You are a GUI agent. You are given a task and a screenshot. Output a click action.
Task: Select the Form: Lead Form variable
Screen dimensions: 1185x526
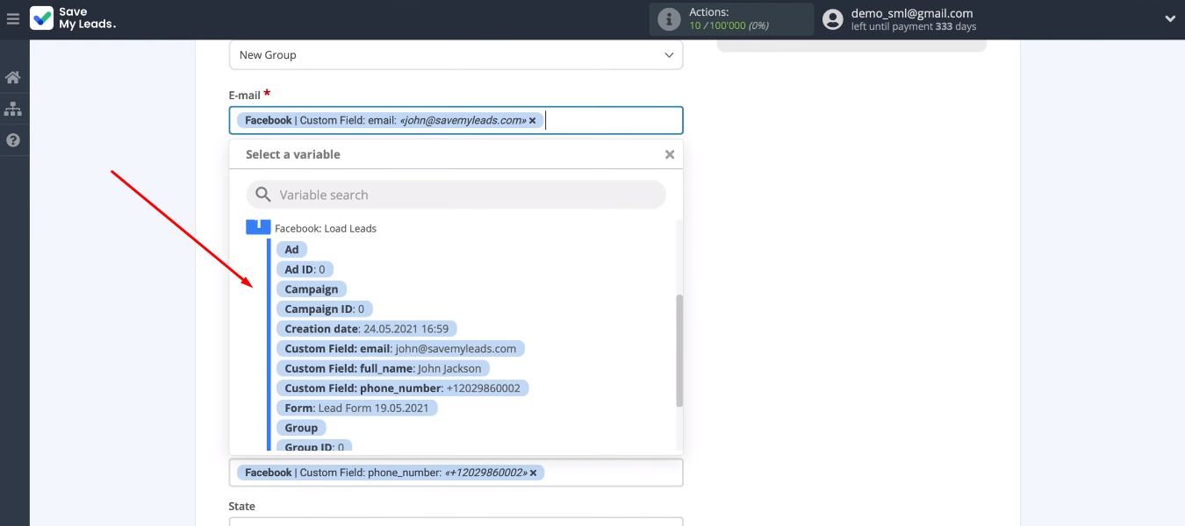[356, 408]
